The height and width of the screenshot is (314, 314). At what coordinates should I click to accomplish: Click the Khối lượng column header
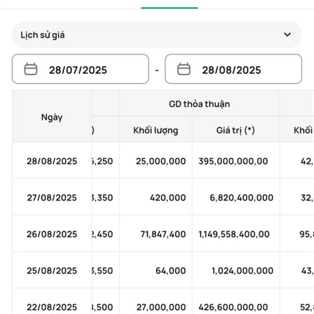pyautogui.click(x=156, y=130)
